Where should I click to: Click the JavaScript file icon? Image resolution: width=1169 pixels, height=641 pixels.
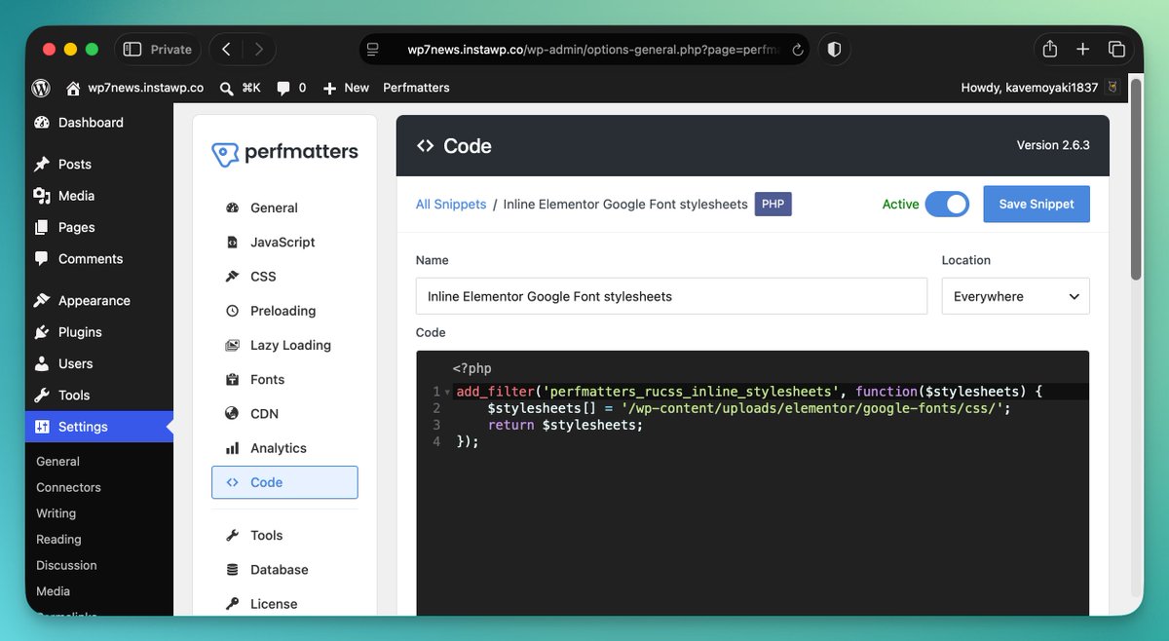tap(232, 243)
